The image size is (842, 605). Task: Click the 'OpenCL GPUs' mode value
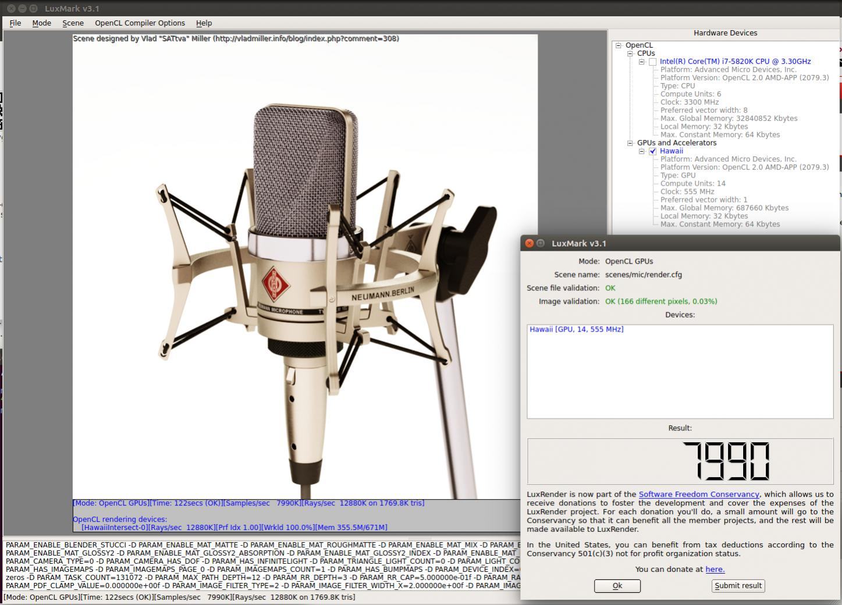point(629,261)
